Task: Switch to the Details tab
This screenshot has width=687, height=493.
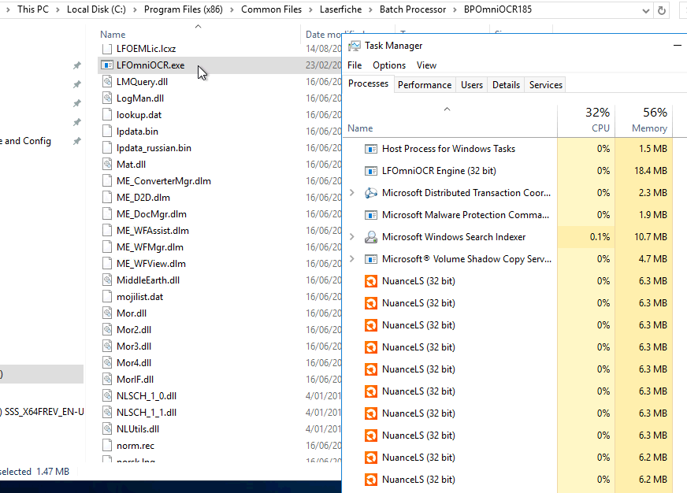Action: click(506, 85)
